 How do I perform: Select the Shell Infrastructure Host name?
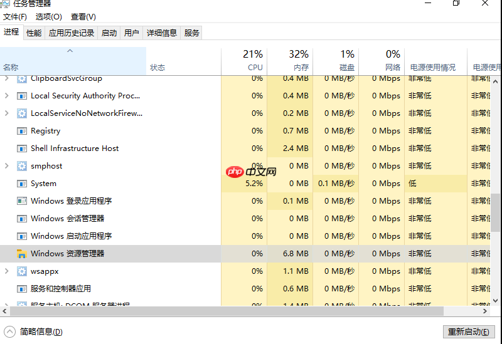pyautogui.click(x=75, y=149)
